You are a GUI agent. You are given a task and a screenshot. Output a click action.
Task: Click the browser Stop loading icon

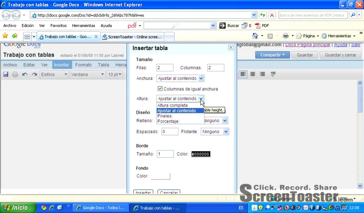pos(272,15)
